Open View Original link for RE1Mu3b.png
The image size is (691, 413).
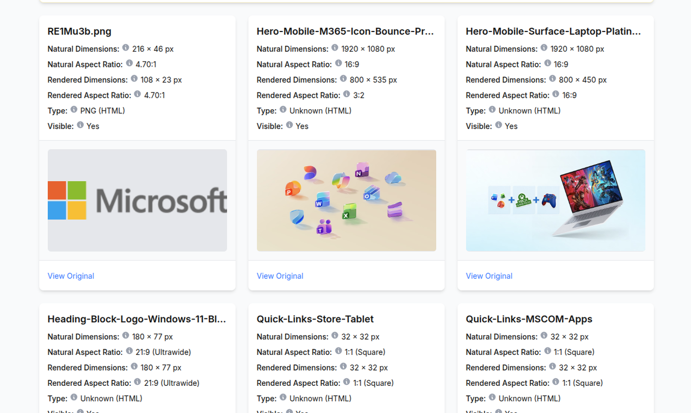point(71,276)
